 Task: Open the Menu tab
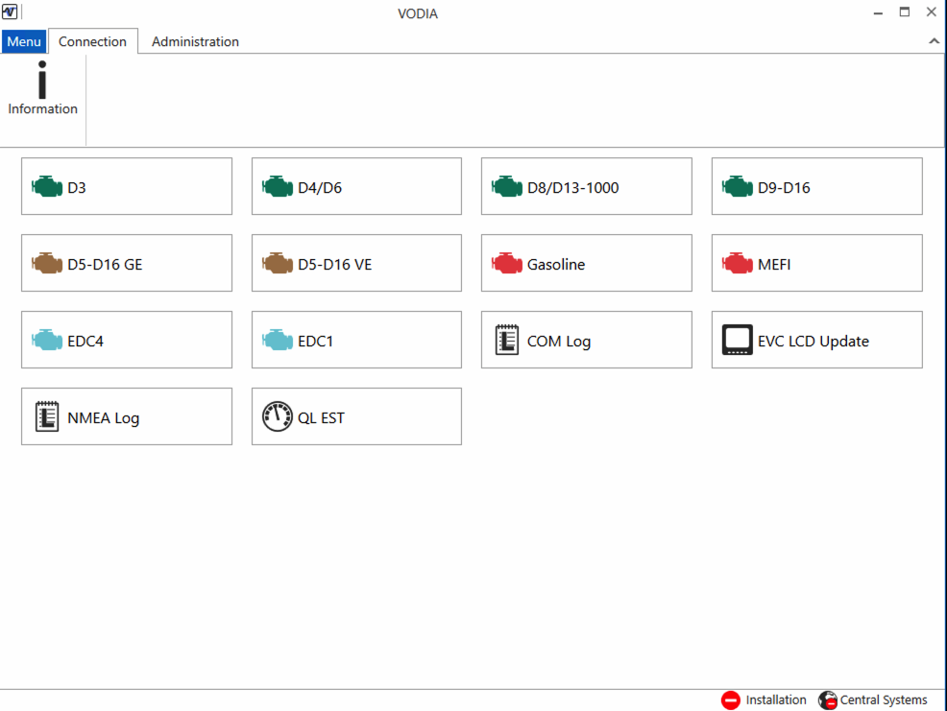coord(24,41)
